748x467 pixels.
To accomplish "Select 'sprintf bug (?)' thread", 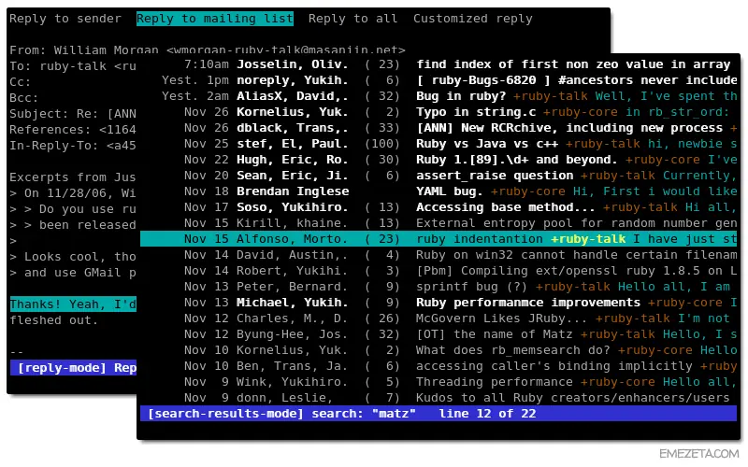I will click(x=439, y=287).
